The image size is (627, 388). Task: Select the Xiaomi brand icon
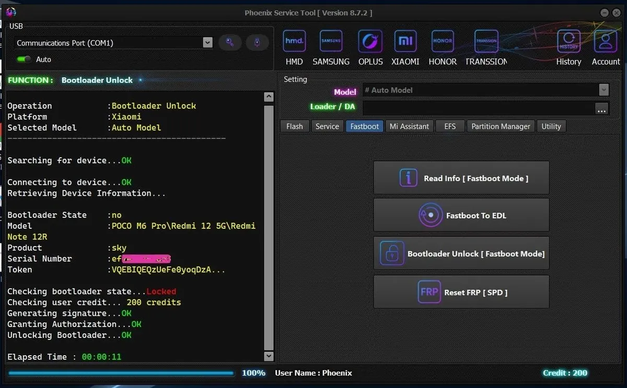click(x=405, y=41)
